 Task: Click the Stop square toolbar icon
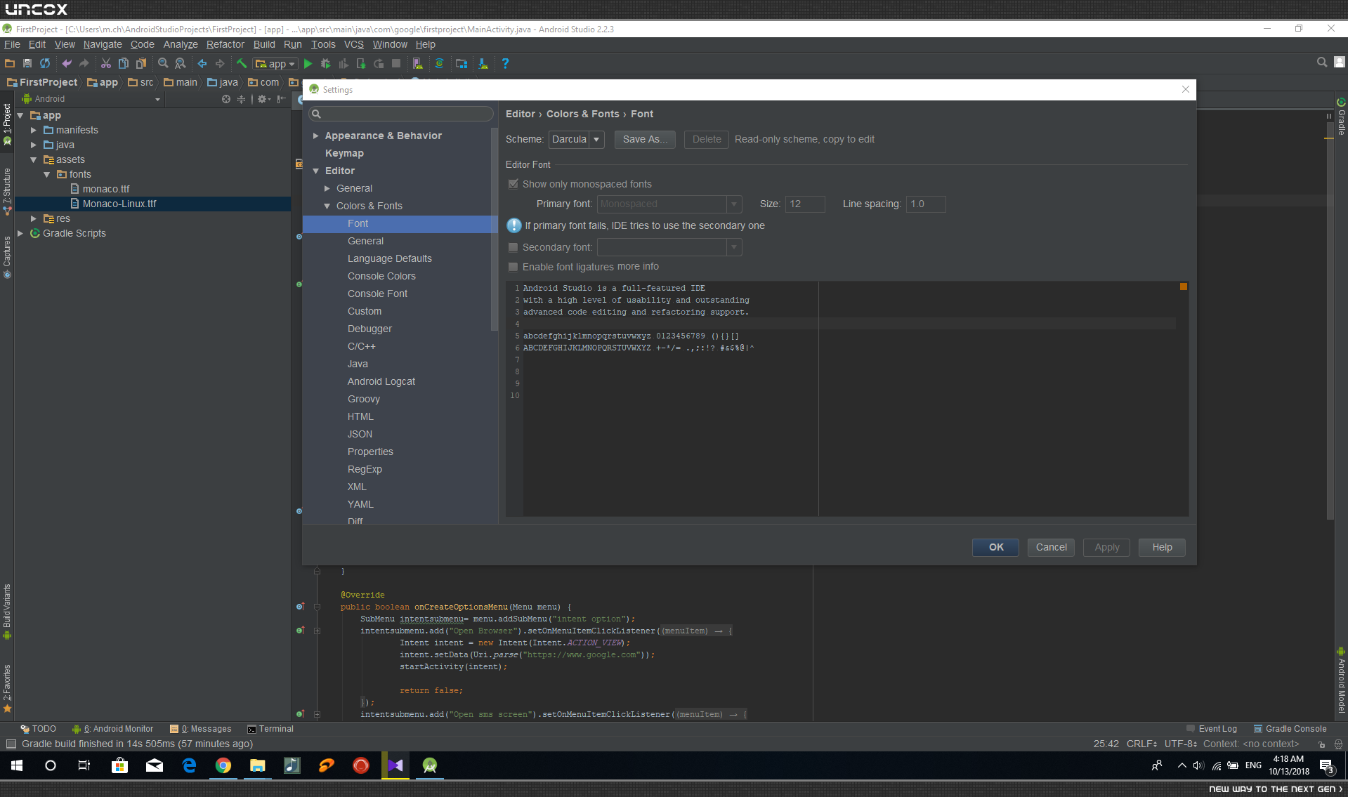(x=396, y=63)
